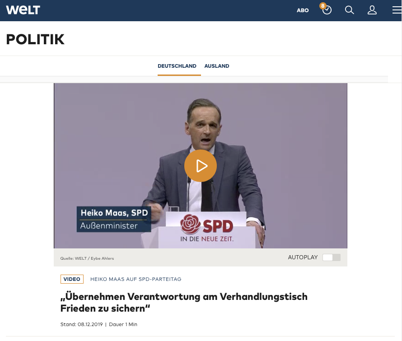Open the reading list clock icon
402x341 pixels.
(x=327, y=10)
